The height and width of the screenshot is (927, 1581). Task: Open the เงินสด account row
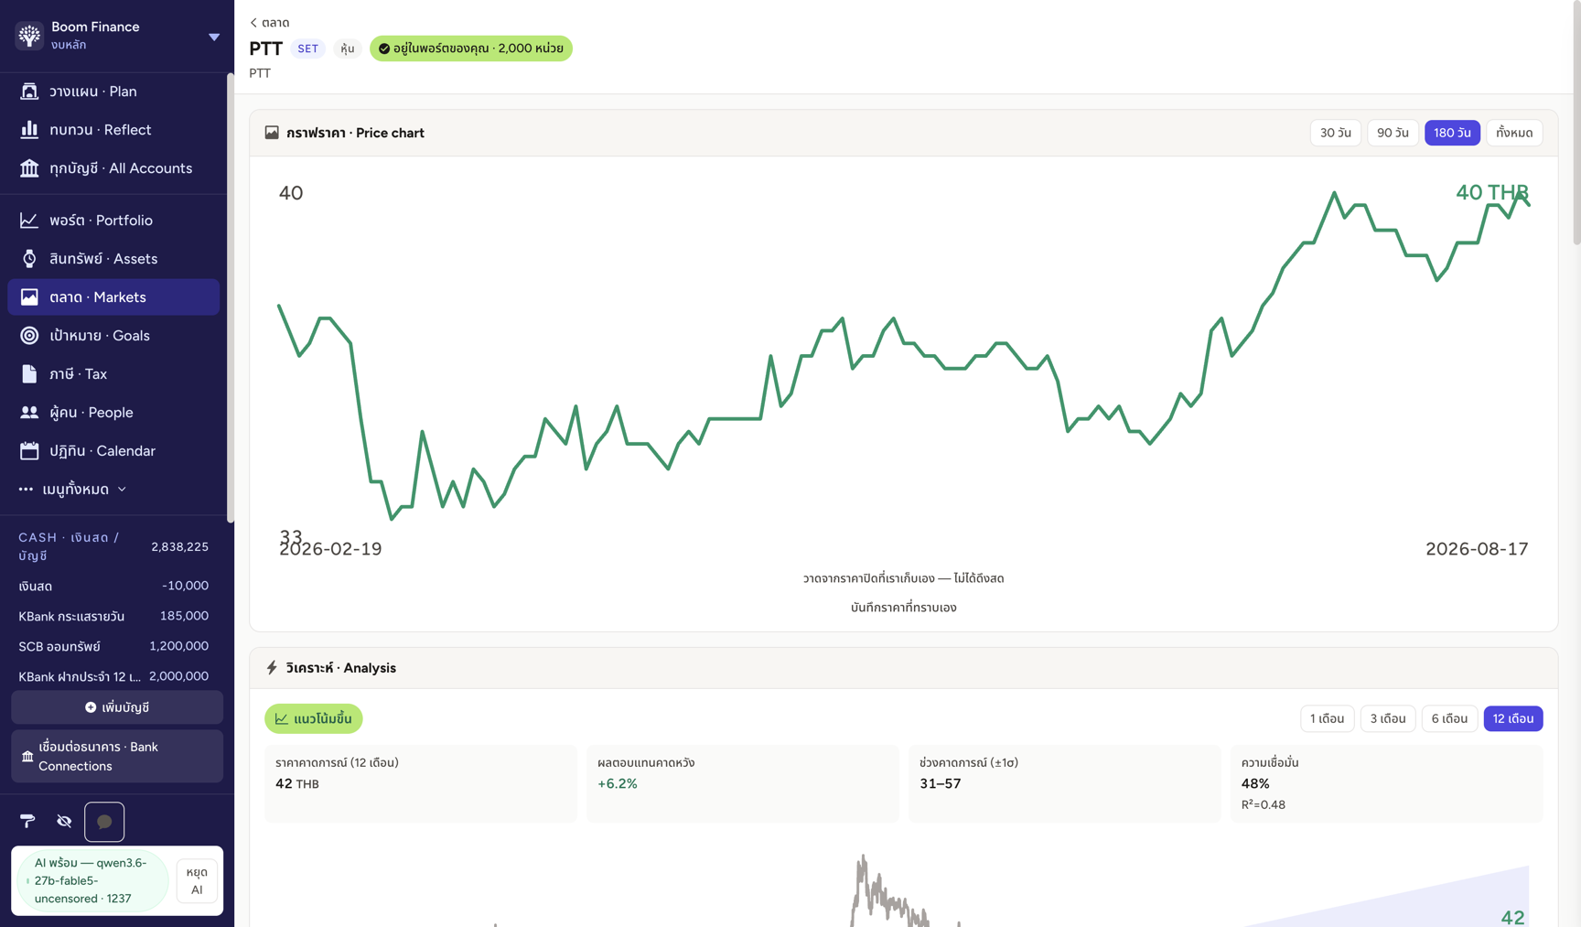click(x=113, y=586)
